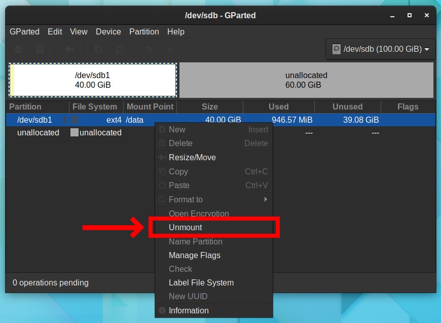
Task: Click the mounted key icon beside /dev/sdb1
Action: coord(64,120)
